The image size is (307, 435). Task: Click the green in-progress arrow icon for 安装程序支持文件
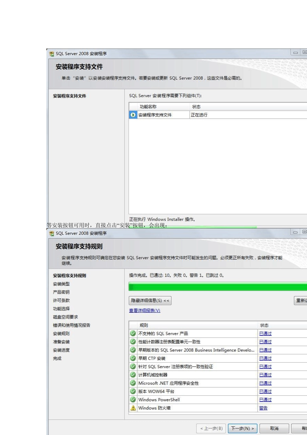(133, 115)
